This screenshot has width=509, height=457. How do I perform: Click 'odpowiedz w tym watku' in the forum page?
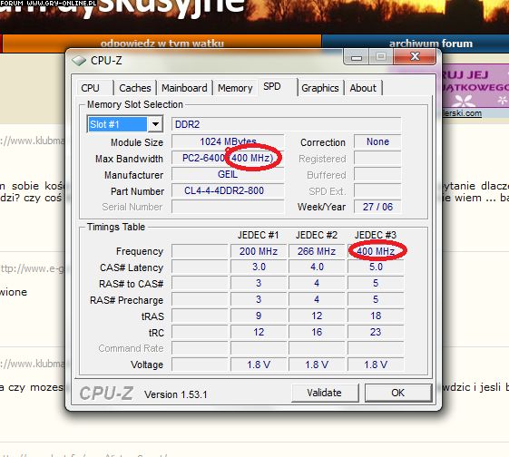pyautogui.click(x=162, y=44)
